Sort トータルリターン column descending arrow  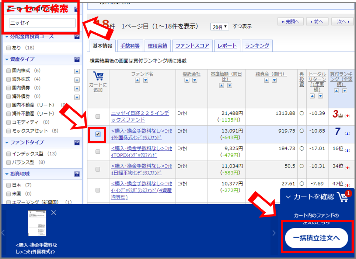[320, 96]
